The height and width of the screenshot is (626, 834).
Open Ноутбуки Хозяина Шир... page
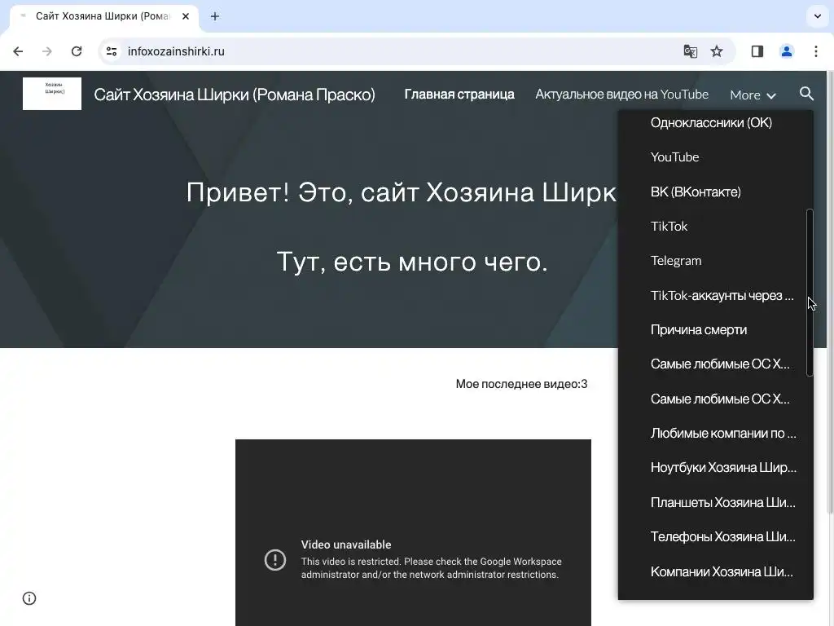click(723, 467)
